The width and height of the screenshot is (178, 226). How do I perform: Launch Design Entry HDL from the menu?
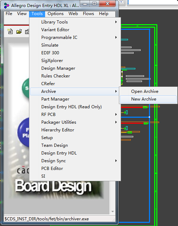(x=75, y=153)
